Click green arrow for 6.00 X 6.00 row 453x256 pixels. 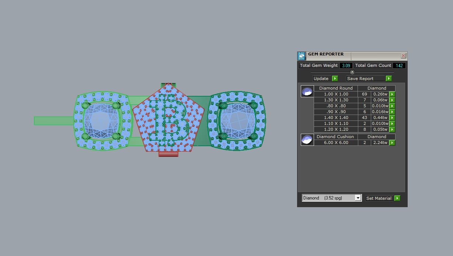[392, 143]
